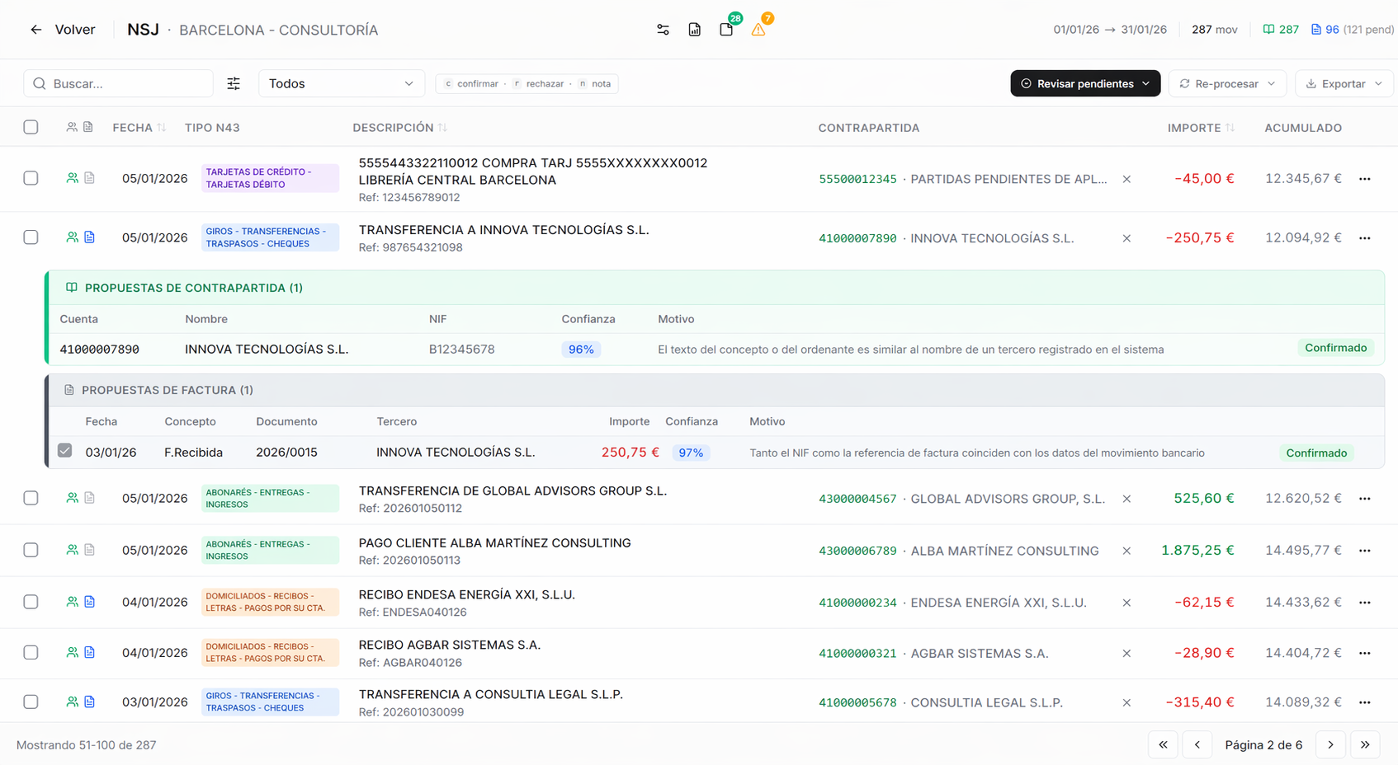Uncheck the invoice proposal 2026/0015 checkbox
Screen dimensions: 1398x765
click(65, 451)
